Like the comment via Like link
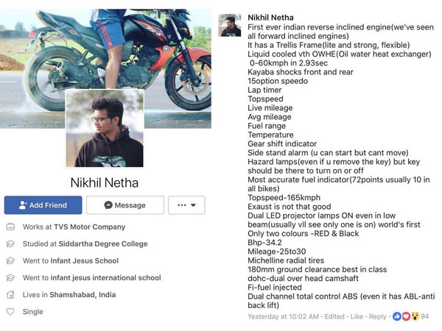This screenshot has width=442, height=331. (x=357, y=317)
